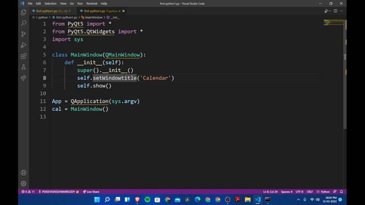This screenshot has height=205, width=365.
Task: Change line ending via CRLF indicator
Action: [x=310, y=192]
